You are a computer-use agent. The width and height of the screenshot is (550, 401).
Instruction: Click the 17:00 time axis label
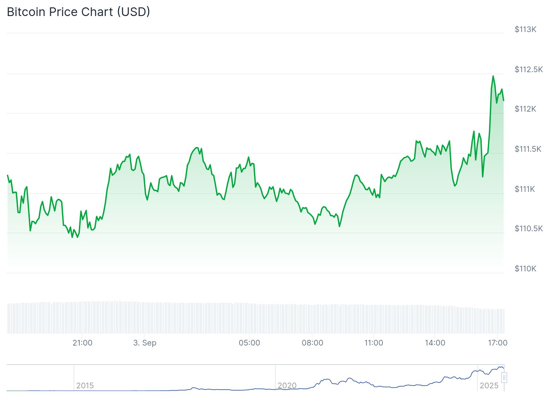click(x=497, y=343)
